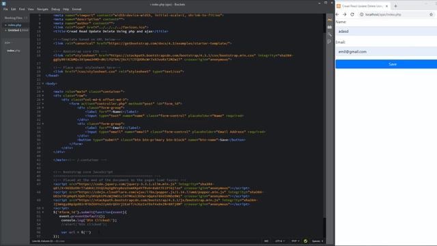Open the View menu in Brackets
The image size is (437, 246).
coord(31,9)
